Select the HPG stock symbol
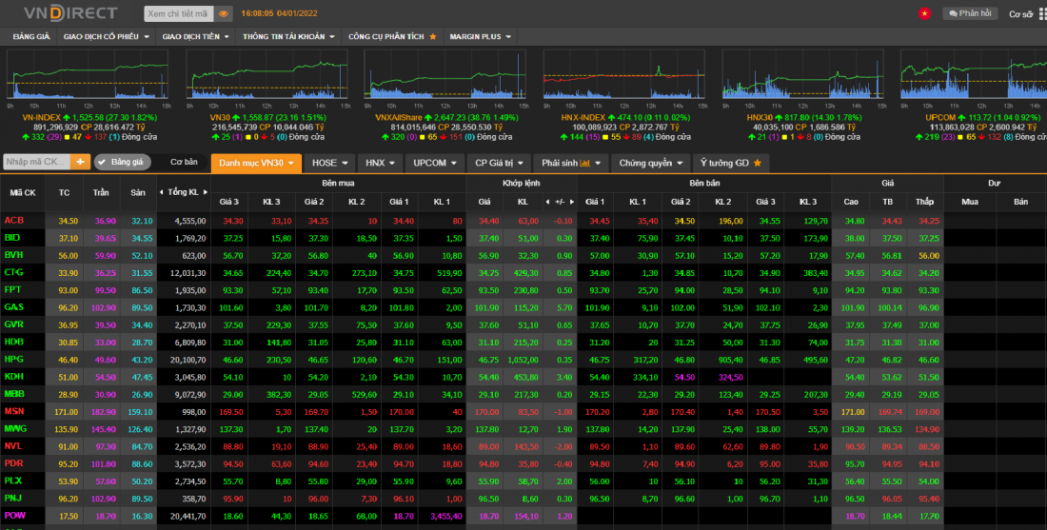 pos(14,359)
